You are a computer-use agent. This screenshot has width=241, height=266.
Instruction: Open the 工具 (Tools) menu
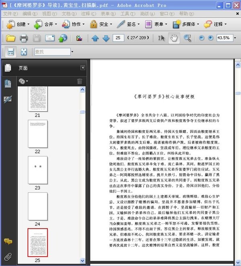point(128,14)
